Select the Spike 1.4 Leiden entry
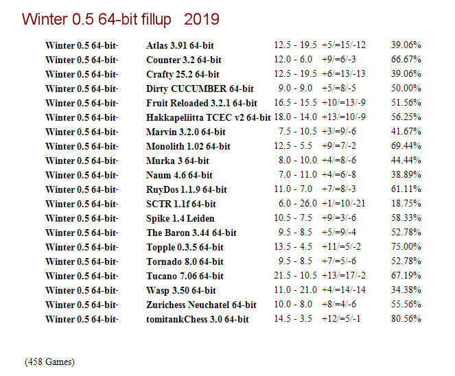Viewport: 455px width, 376px height. pos(180,218)
